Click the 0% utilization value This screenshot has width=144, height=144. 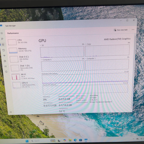tap(45, 100)
